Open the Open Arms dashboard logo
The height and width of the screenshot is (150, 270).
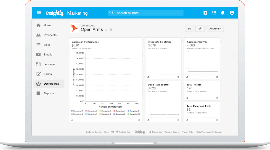coord(74,28)
